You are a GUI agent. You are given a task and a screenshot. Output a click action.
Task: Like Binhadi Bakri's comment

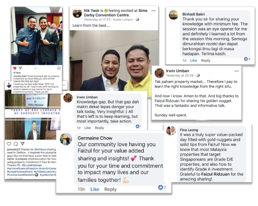pos(193,61)
